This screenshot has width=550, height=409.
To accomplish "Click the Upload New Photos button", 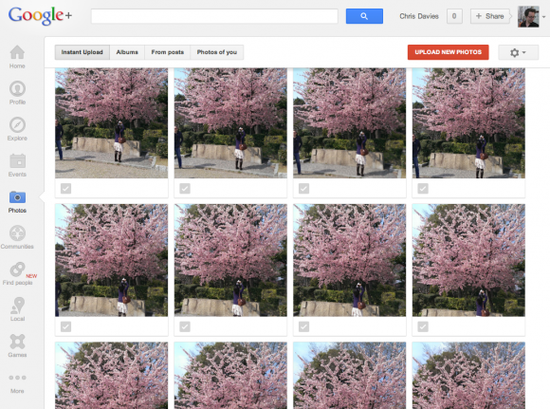I will click(448, 52).
